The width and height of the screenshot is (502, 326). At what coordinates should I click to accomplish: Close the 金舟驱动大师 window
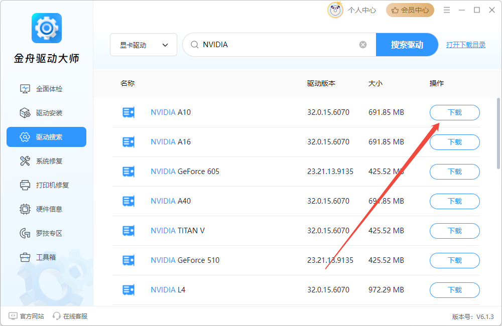click(x=492, y=10)
